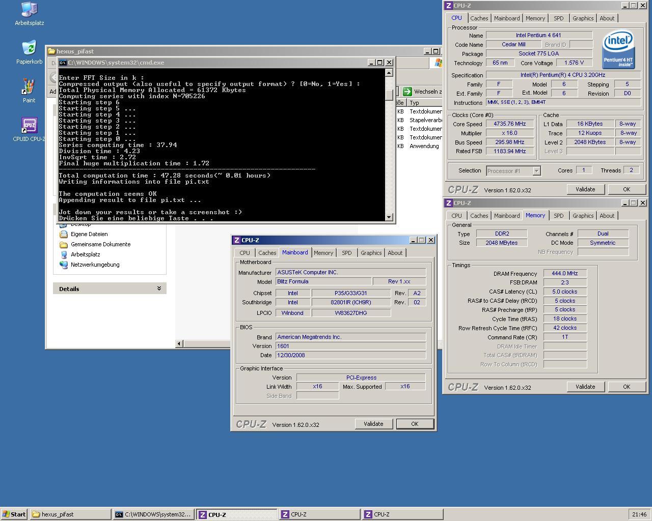Click Validate in the CPU-Z Mainboard window

pyautogui.click(x=373, y=424)
